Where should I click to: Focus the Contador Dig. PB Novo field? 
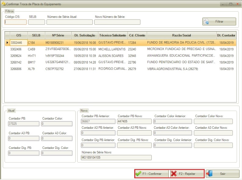(134, 145)
